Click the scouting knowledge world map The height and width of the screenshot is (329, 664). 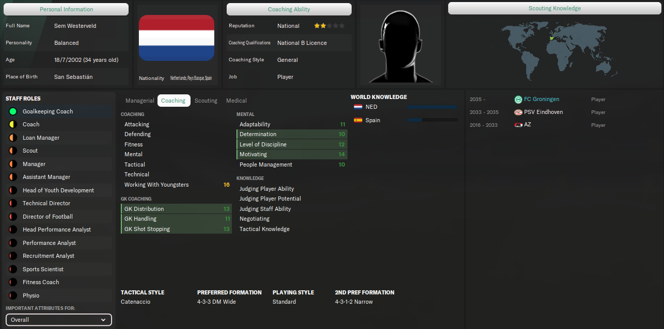click(554, 51)
